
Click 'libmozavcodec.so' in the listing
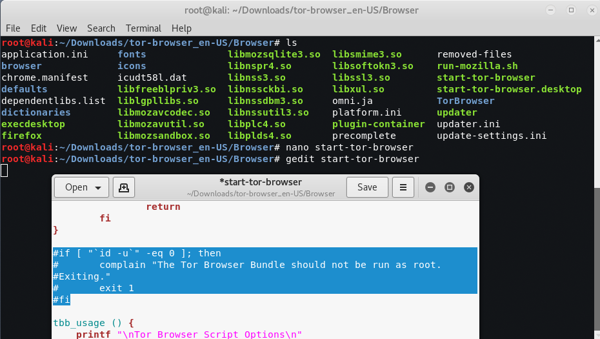pyautogui.click(x=164, y=112)
